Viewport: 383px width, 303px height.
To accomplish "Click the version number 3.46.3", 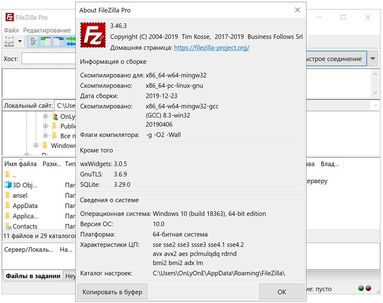I will [118, 26].
